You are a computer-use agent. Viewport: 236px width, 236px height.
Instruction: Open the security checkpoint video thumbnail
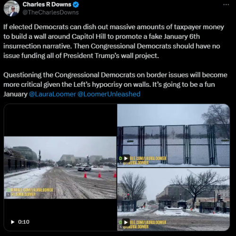[173, 199]
